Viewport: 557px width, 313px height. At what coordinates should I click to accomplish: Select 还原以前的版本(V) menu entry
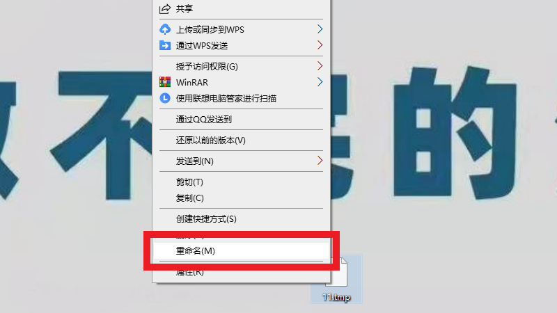coord(241,141)
